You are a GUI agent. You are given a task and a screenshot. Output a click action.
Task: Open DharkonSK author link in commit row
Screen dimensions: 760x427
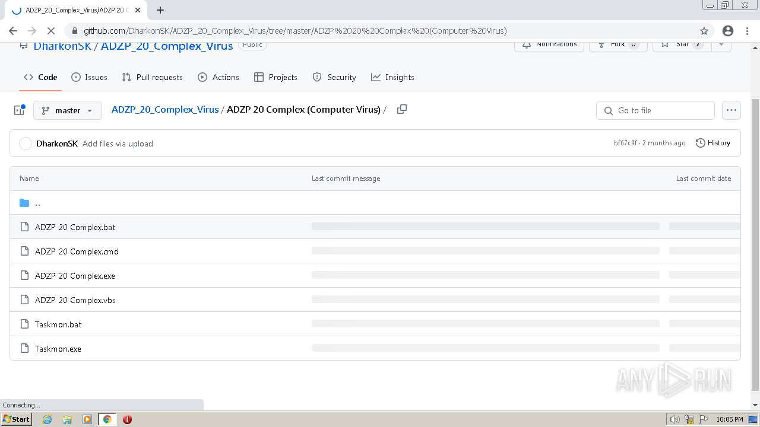[x=57, y=144]
